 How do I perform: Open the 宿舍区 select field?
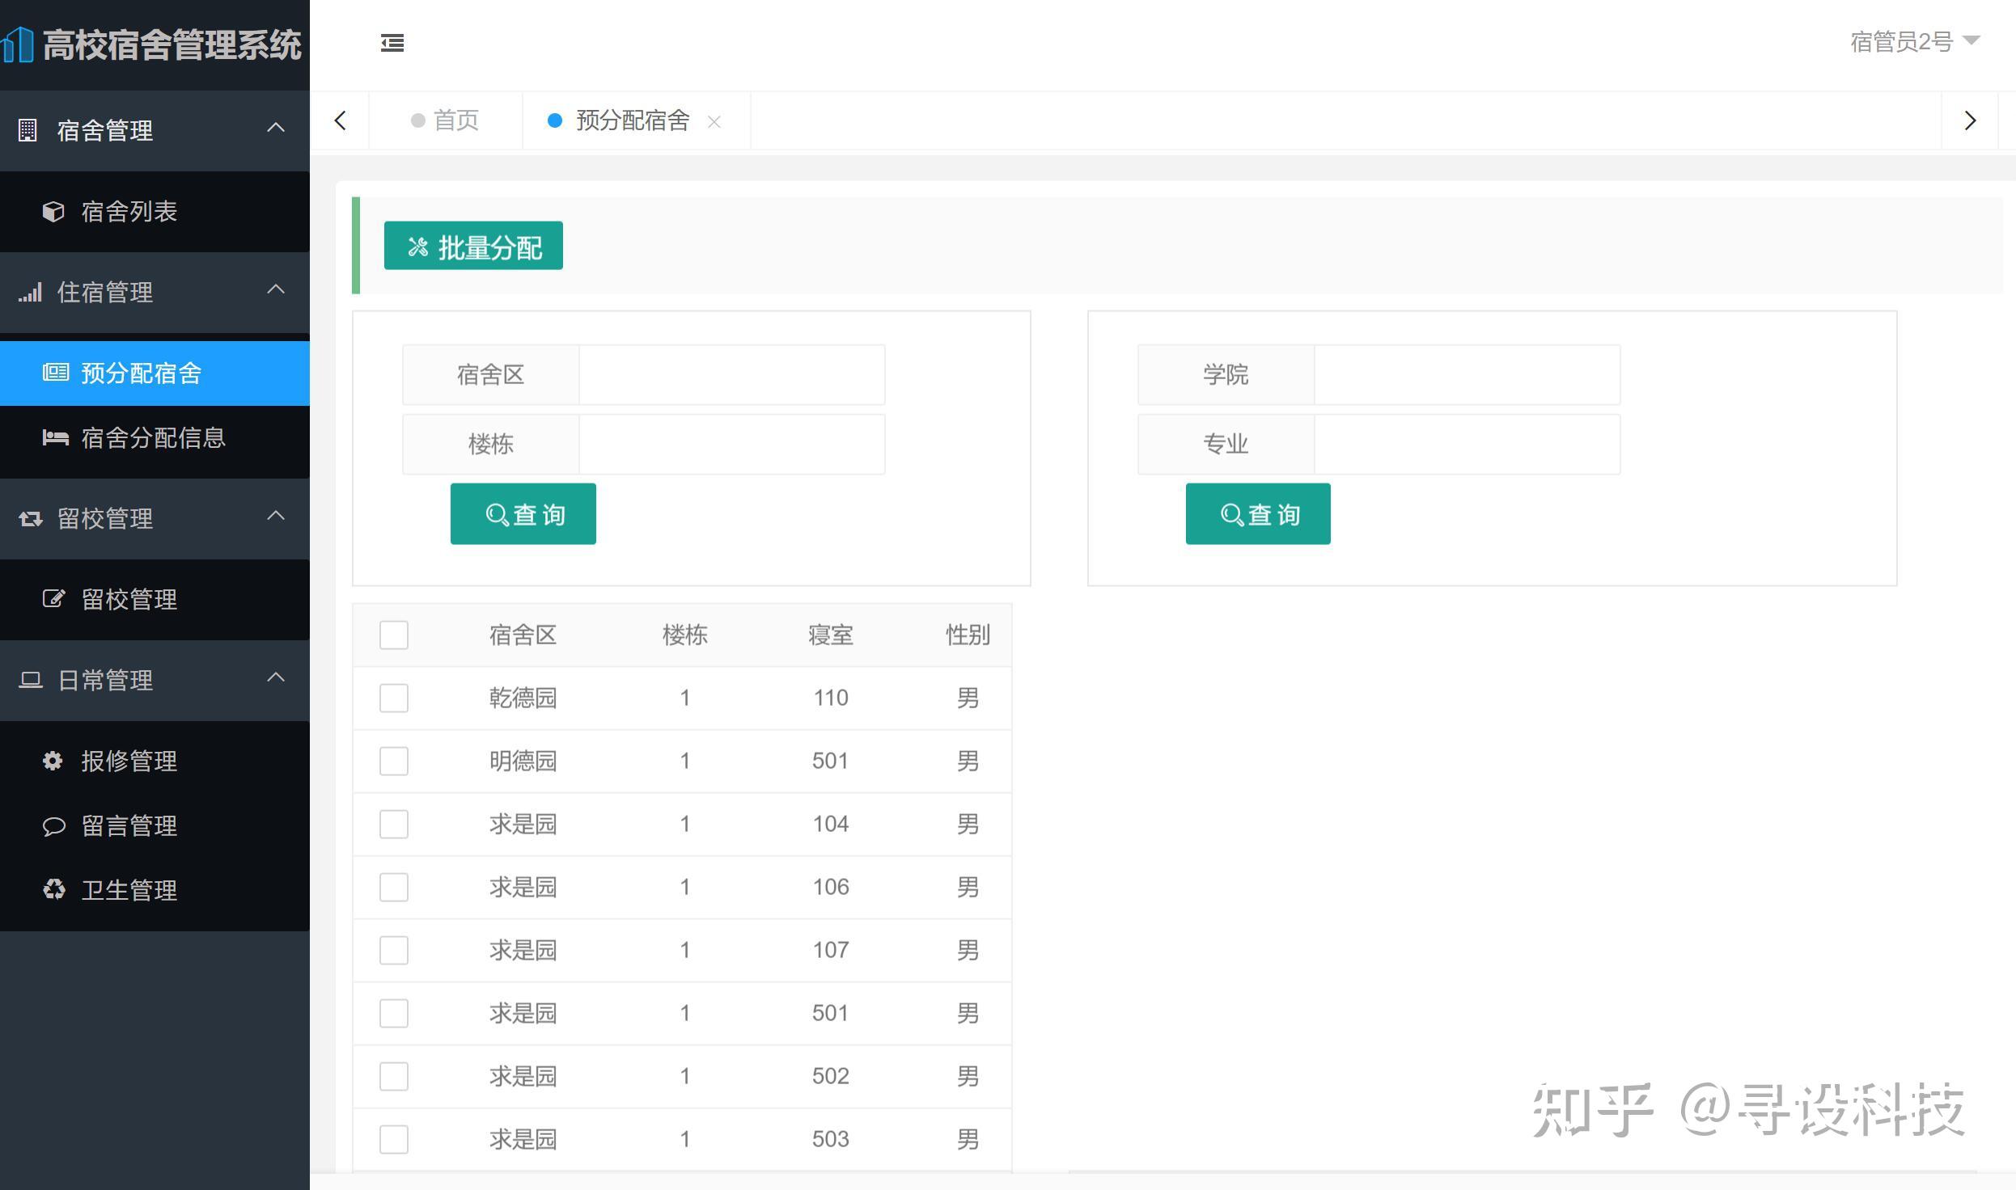point(731,374)
